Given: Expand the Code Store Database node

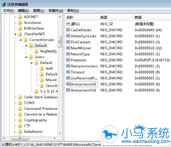Looking at the screenshot, I should click(15, 97).
